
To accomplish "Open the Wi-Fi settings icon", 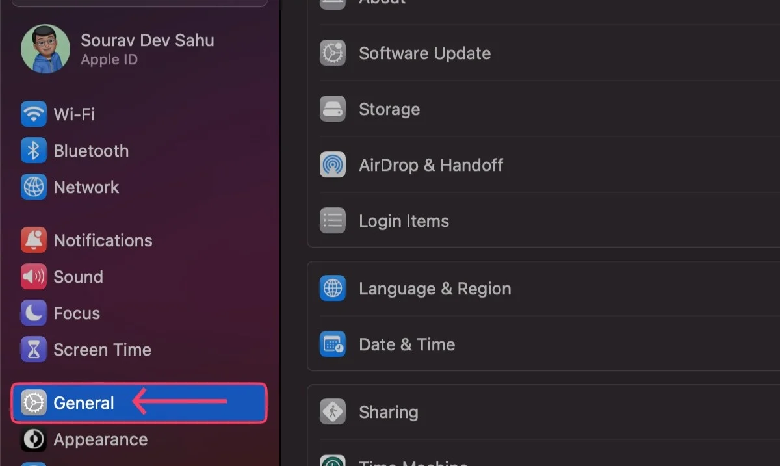I will pos(34,114).
